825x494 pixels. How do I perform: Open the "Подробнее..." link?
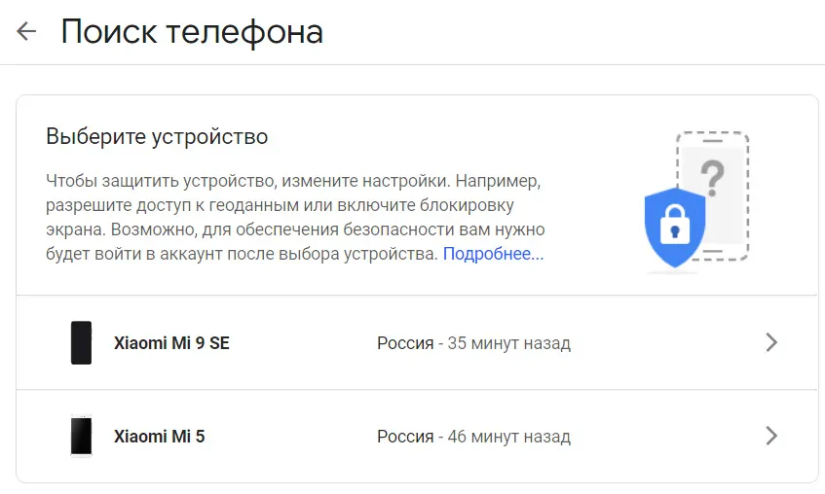tap(493, 254)
